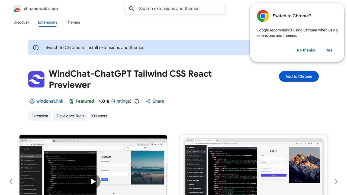This screenshot has width=347, height=195.
Task: Click the search magnifier icon
Action: pyautogui.click(x=131, y=9)
